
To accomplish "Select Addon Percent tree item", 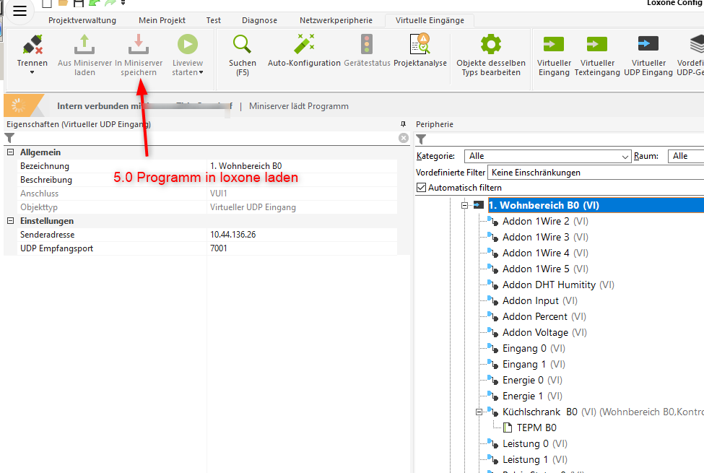I will point(544,317).
